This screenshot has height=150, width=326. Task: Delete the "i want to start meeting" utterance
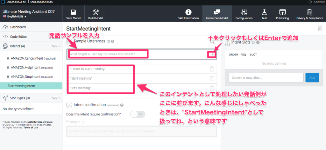tap(212, 69)
